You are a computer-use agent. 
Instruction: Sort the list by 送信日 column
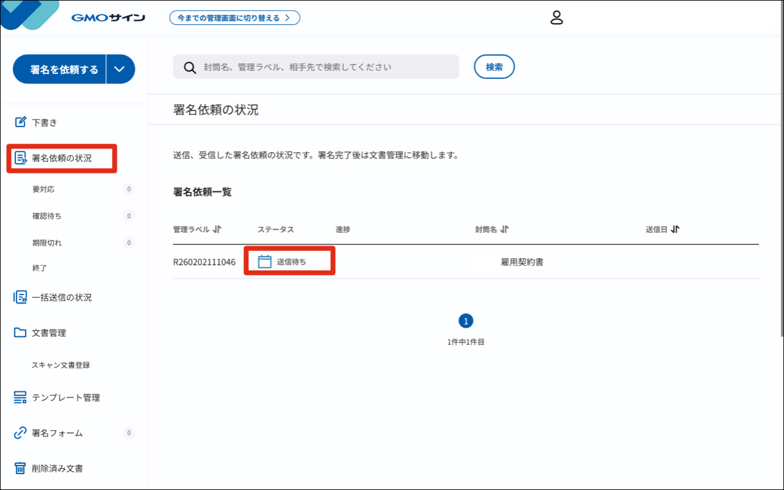675,230
